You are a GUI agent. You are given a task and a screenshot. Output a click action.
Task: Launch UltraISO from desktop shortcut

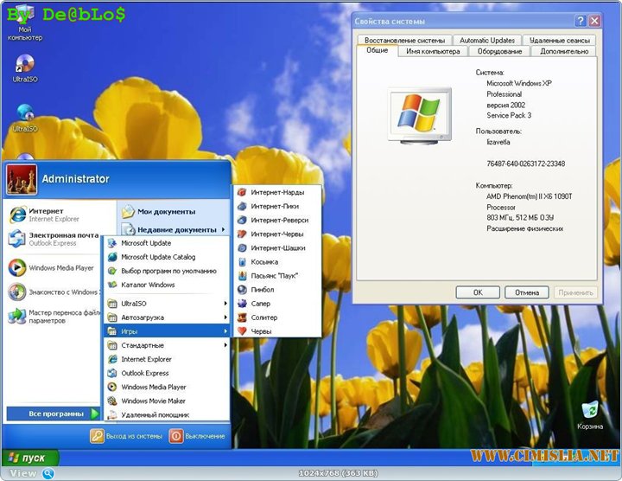coord(24,67)
